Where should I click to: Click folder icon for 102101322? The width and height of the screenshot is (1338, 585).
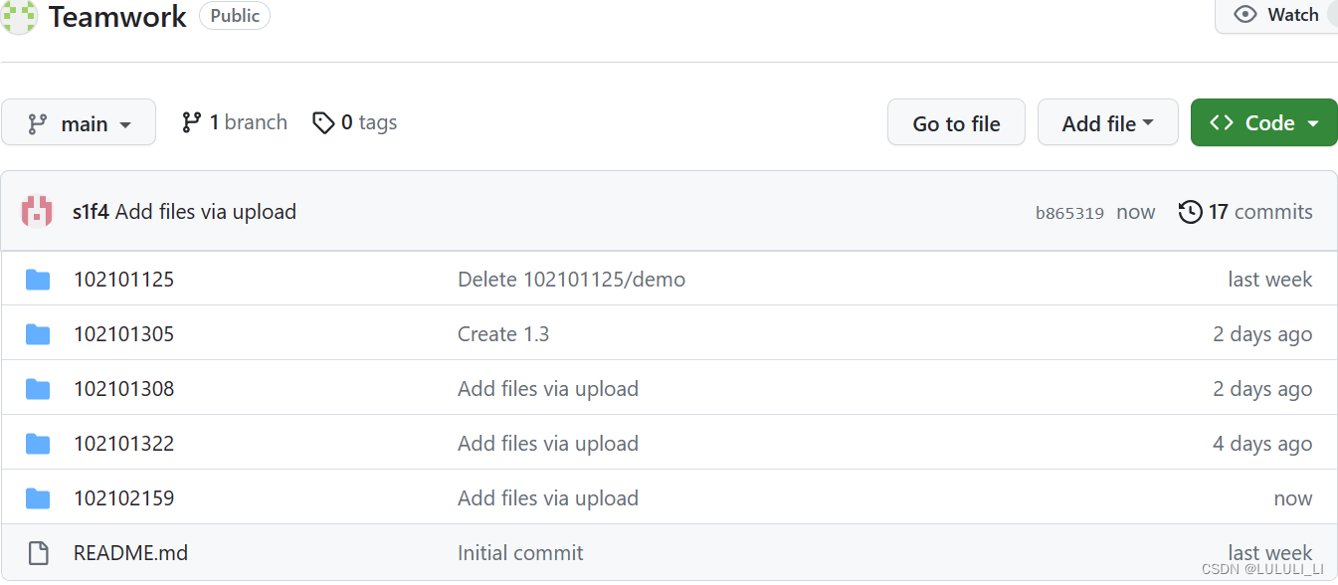(x=38, y=444)
